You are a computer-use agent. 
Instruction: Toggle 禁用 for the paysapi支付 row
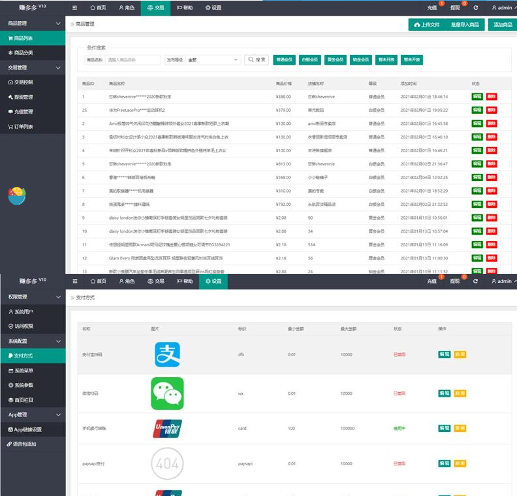tap(460, 465)
